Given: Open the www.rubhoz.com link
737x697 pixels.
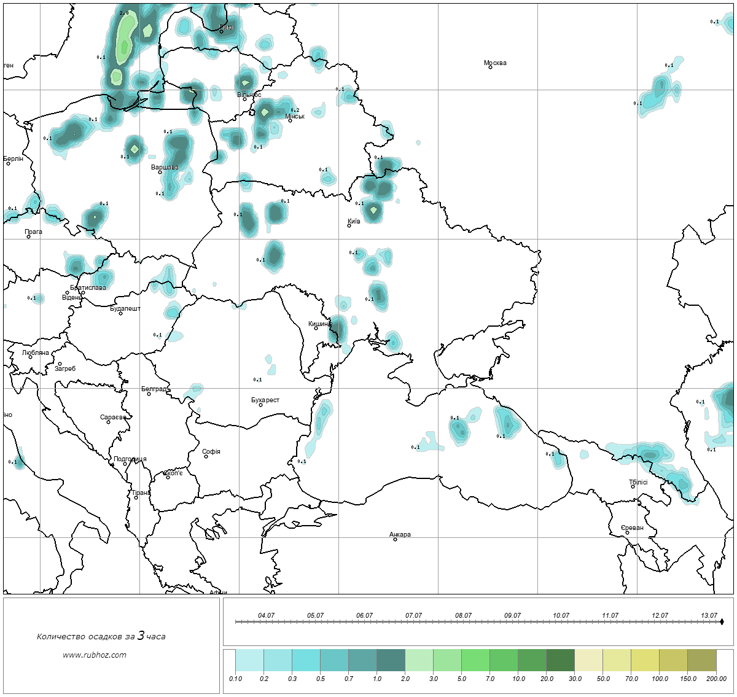Looking at the screenshot, I should tap(95, 655).
